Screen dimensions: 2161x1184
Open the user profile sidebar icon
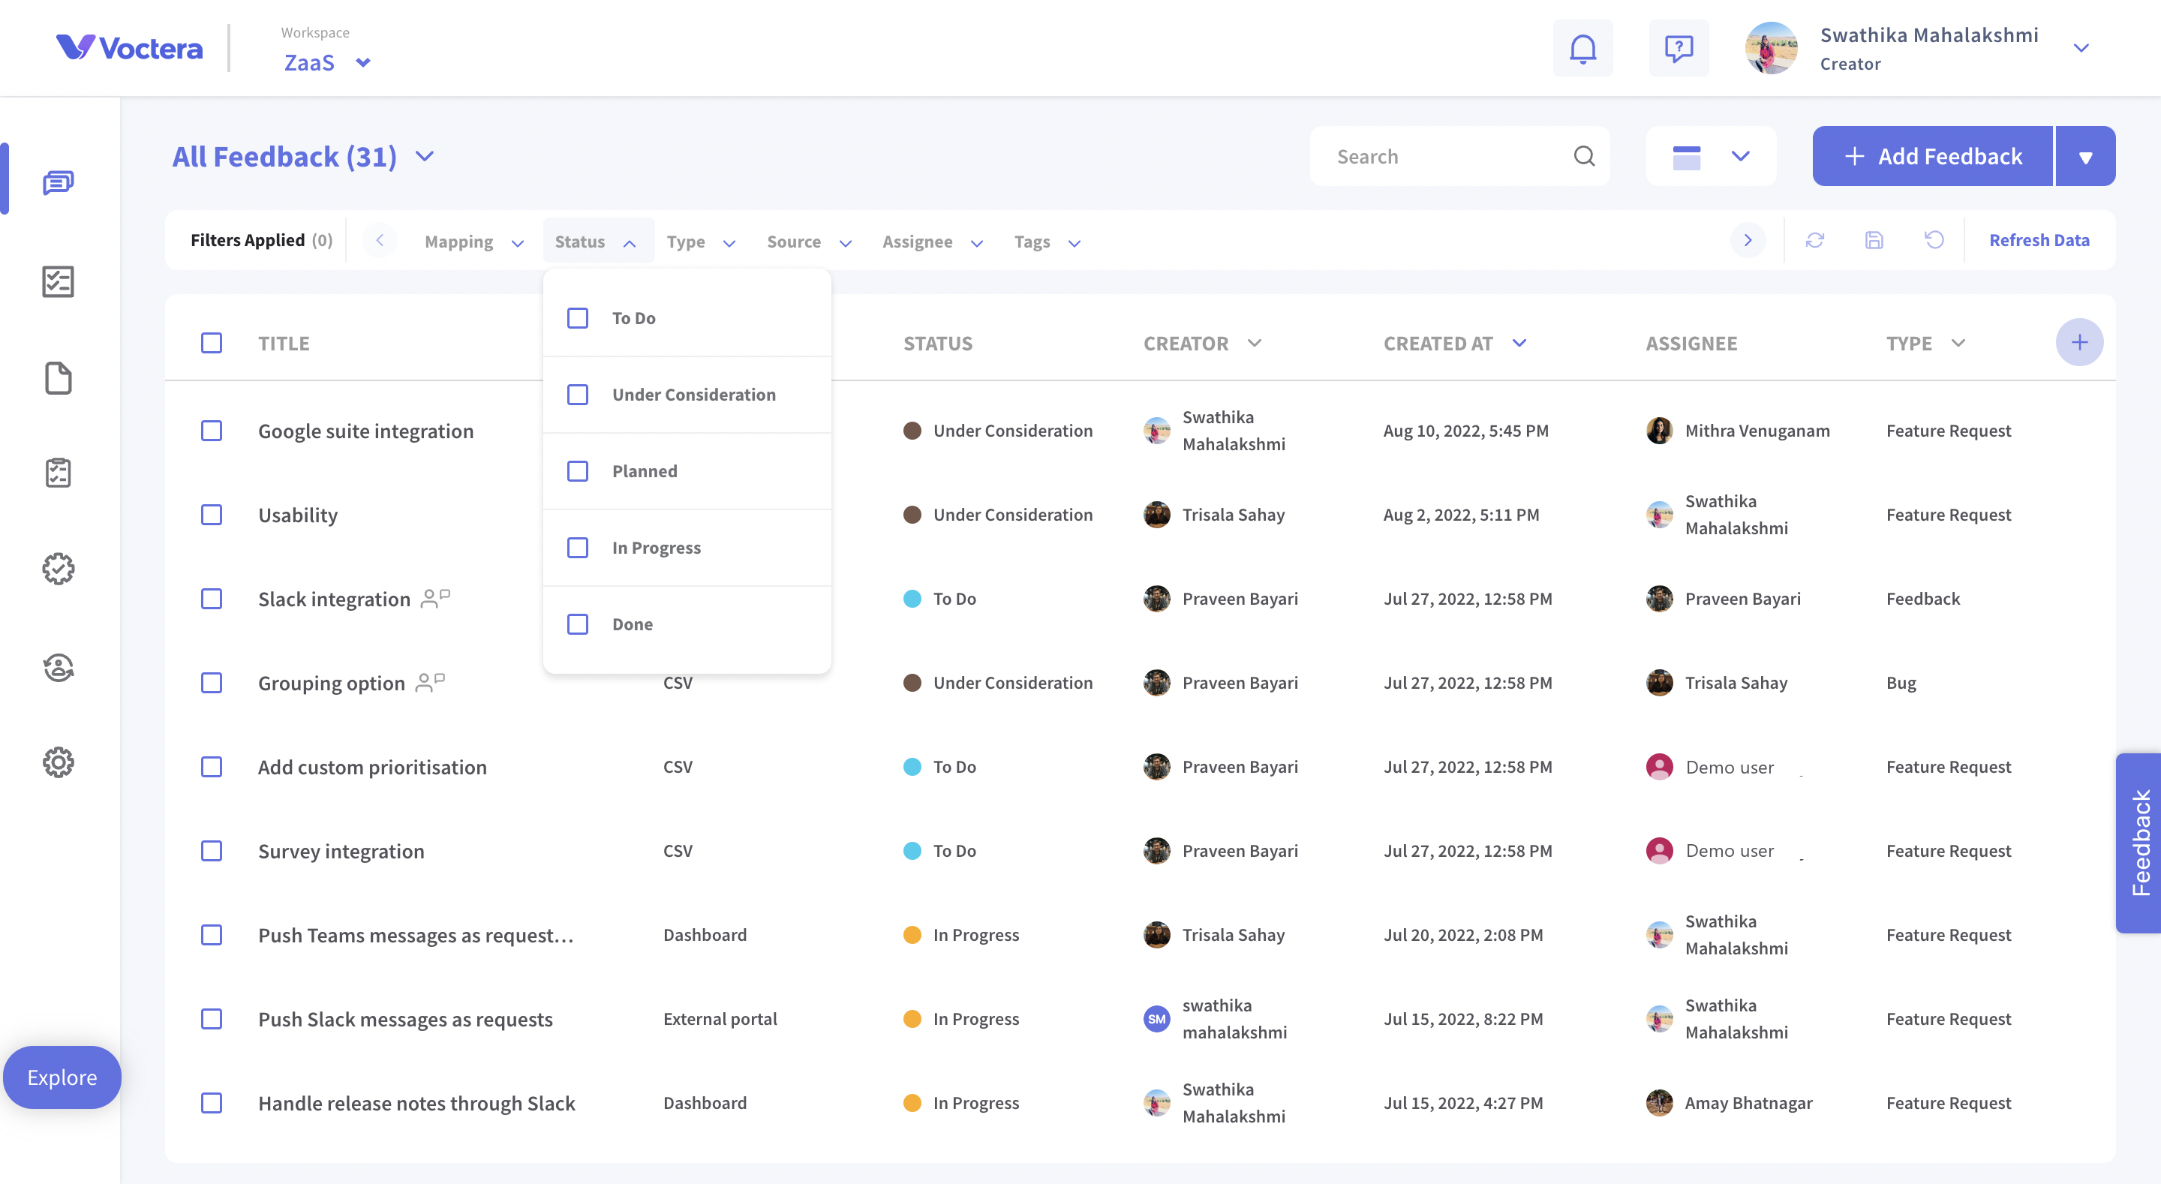(58, 667)
